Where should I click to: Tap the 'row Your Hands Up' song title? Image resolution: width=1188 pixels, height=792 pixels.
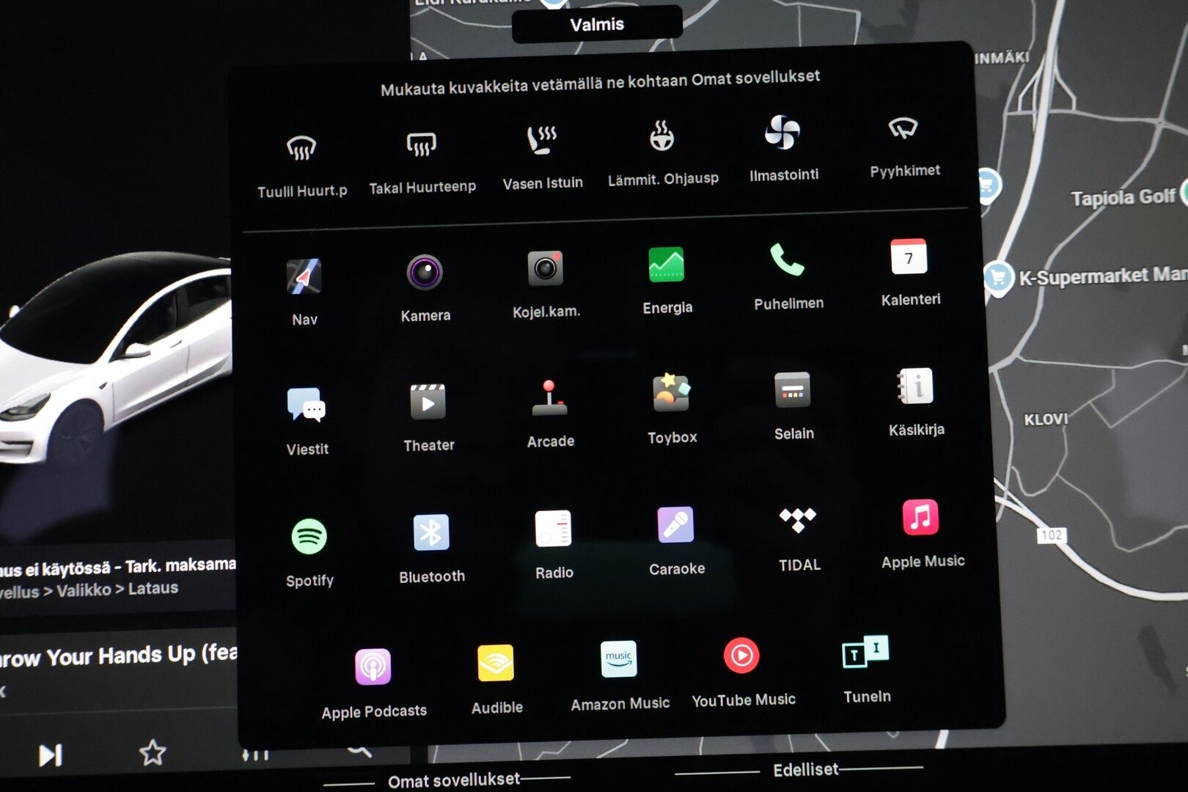(x=119, y=656)
